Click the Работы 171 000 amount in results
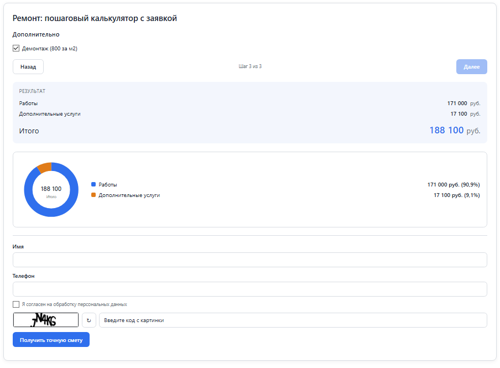The height and width of the screenshot is (368, 500). click(457, 103)
